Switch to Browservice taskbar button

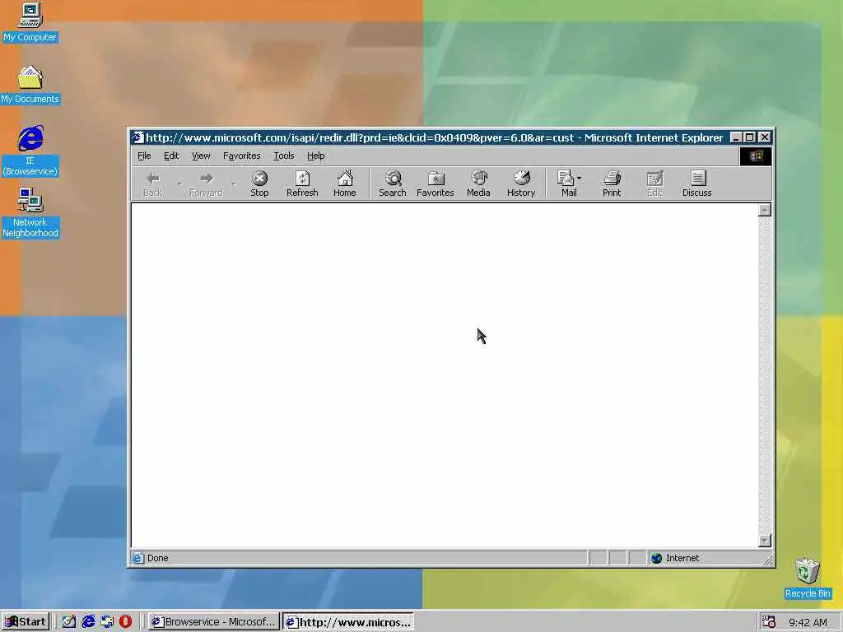click(x=213, y=622)
